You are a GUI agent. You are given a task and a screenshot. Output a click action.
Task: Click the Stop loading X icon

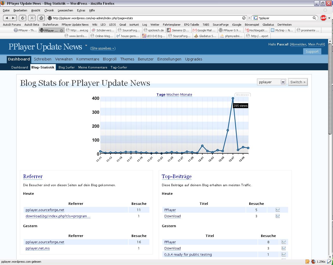(32, 18)
